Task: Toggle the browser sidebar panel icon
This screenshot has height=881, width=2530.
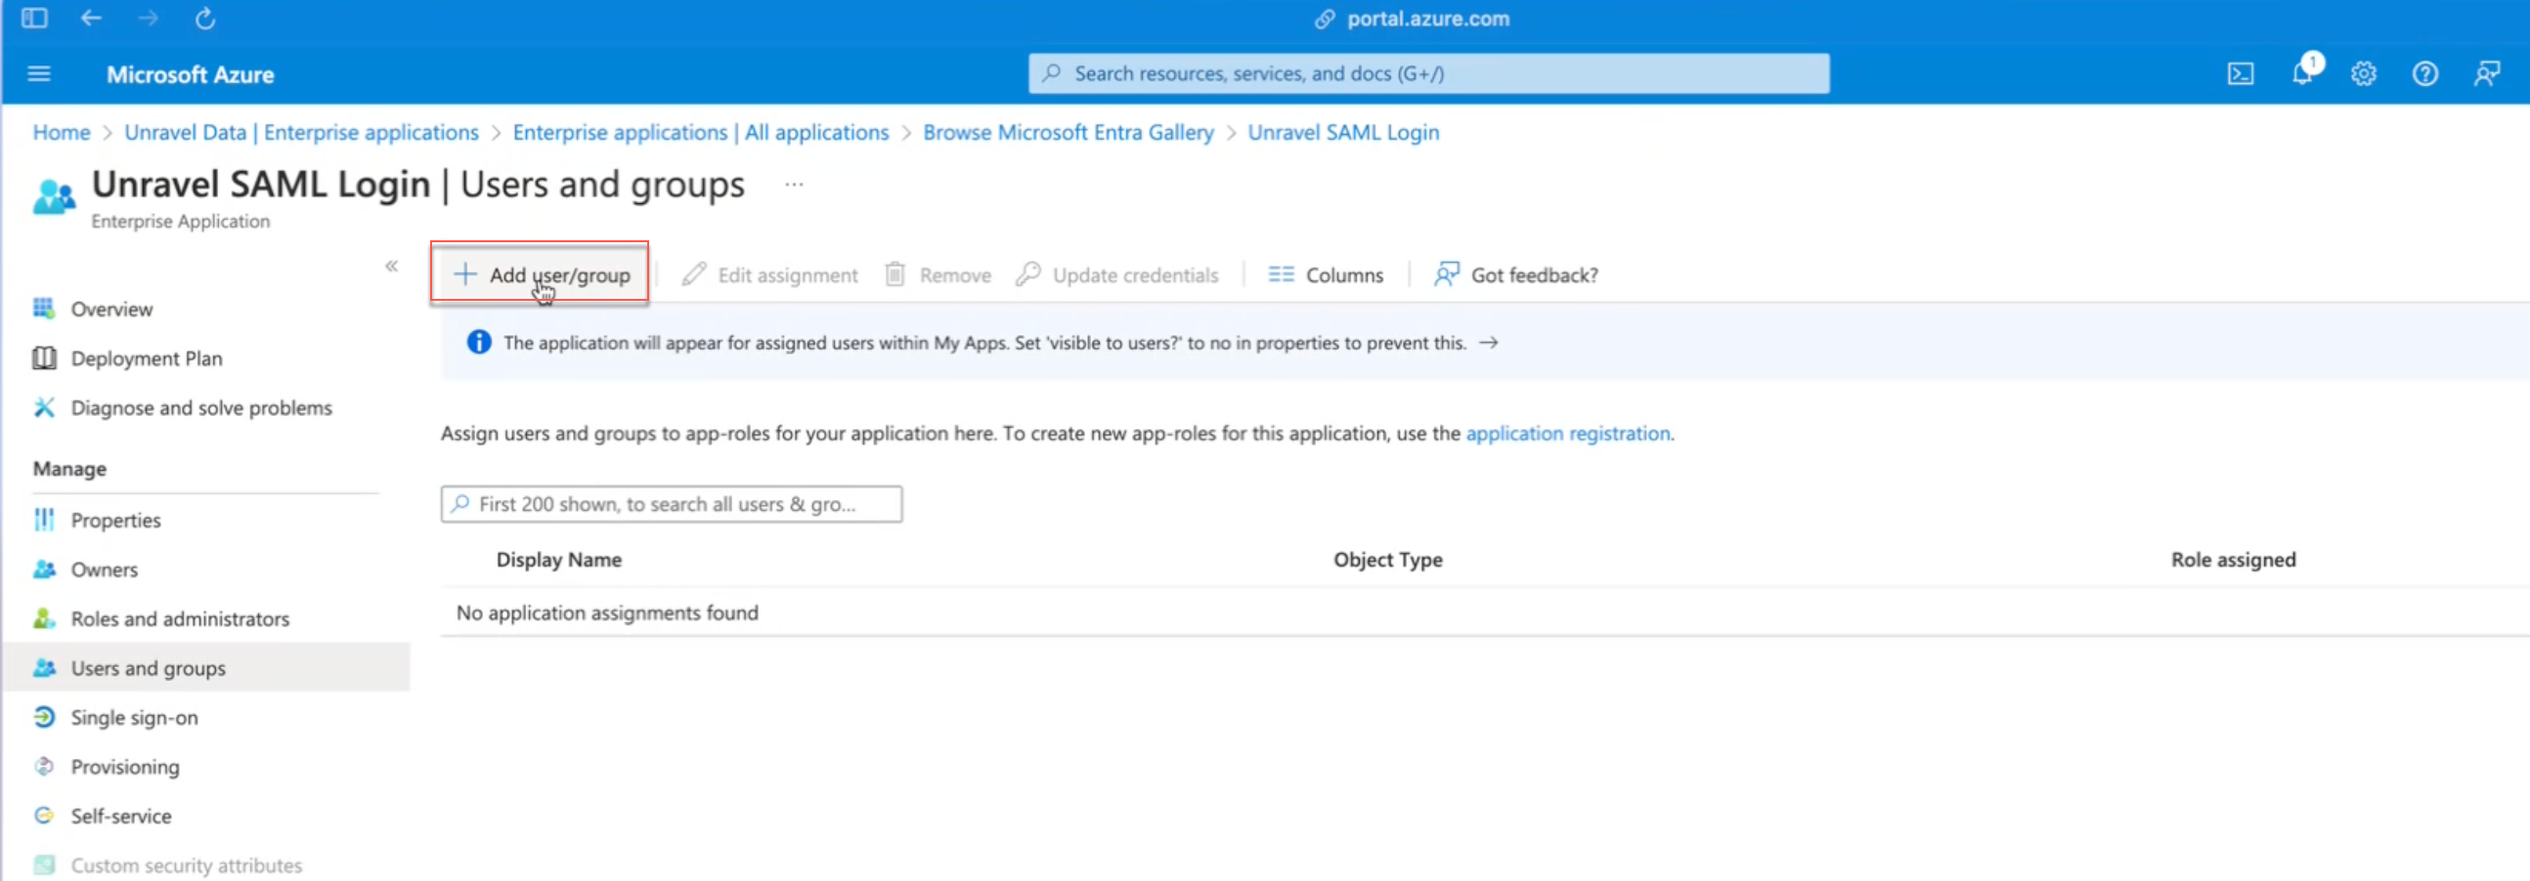Action: coord(34,19)
